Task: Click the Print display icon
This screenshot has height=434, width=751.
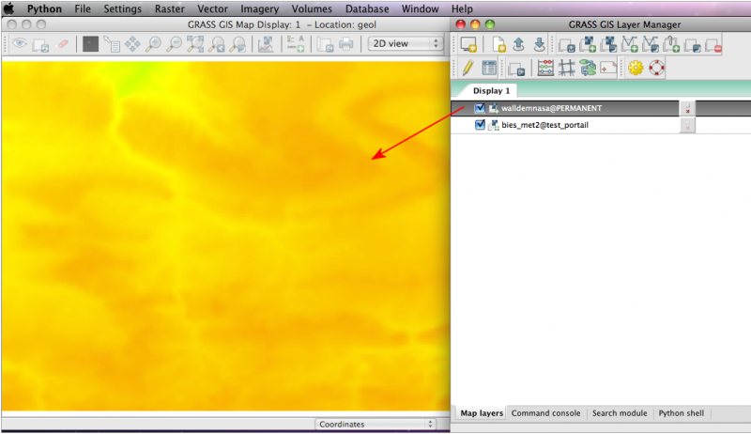Action: coord(346,44)
